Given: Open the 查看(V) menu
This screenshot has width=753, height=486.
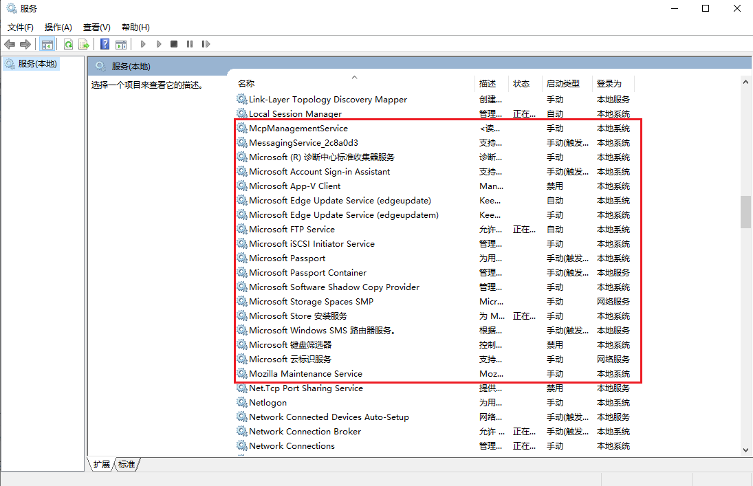Looking at the screenshot, I should click(x=96, y=27).
